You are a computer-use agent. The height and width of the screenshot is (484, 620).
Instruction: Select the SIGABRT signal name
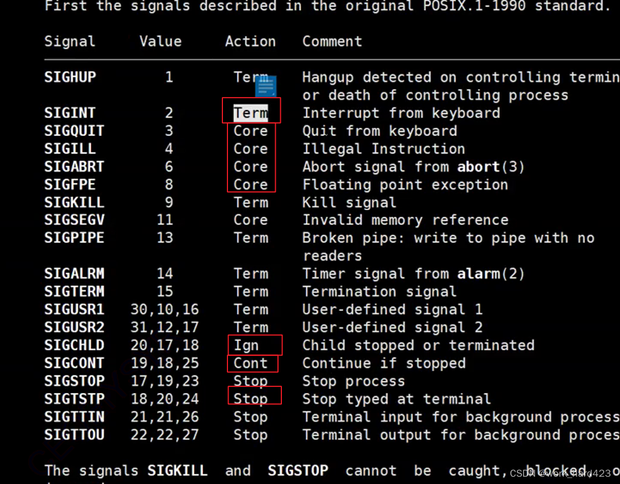(x=74, y=167)
